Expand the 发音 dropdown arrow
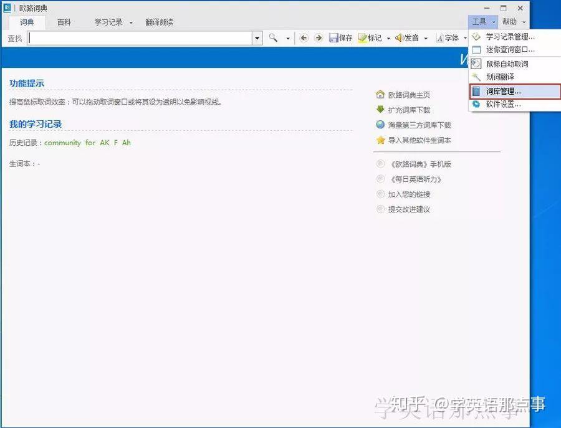The height and width of the screenshot is (428, 561). pos(427,37)
